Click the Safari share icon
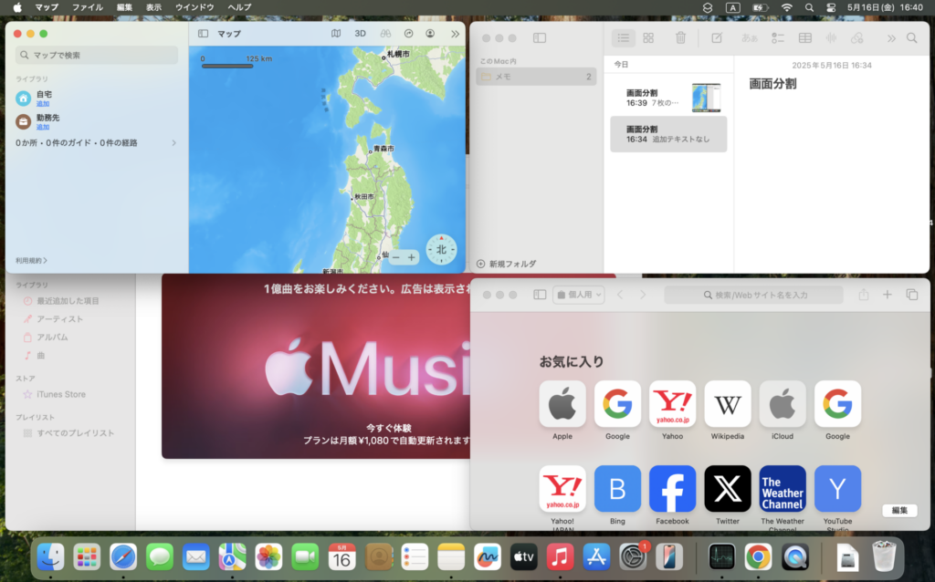 point(864,295)
